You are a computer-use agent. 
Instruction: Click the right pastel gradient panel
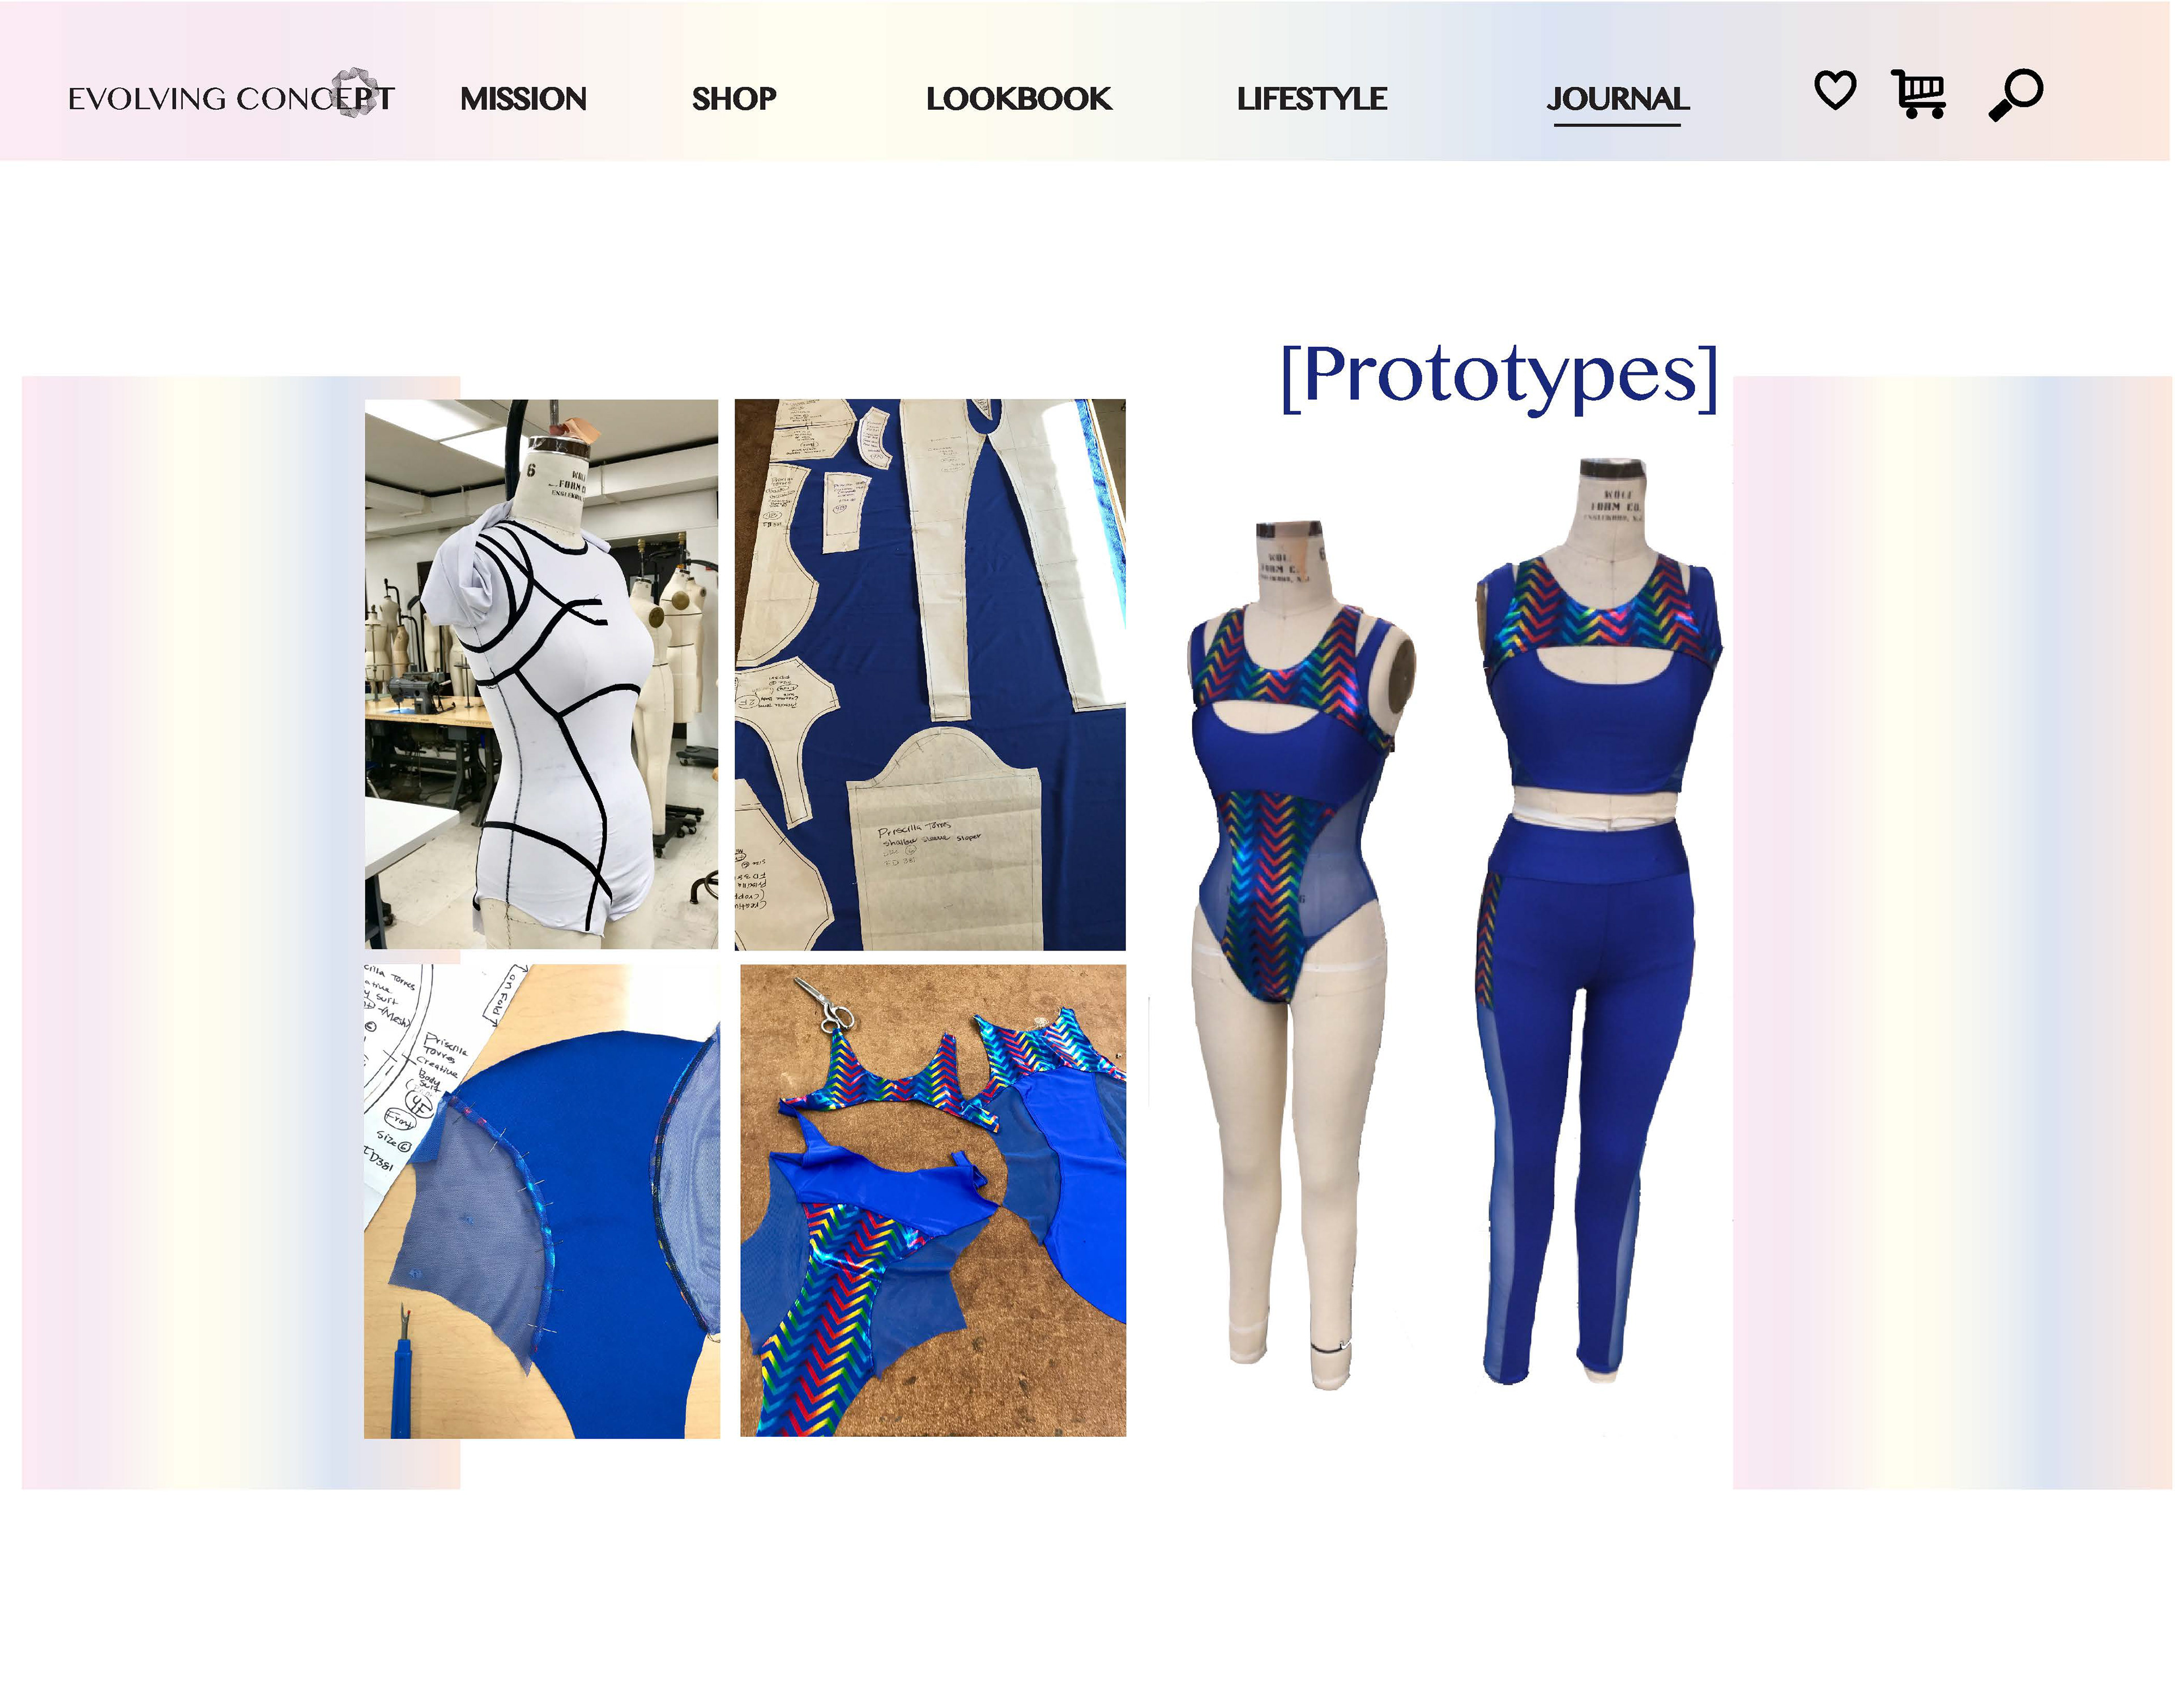pos(1952,932)
